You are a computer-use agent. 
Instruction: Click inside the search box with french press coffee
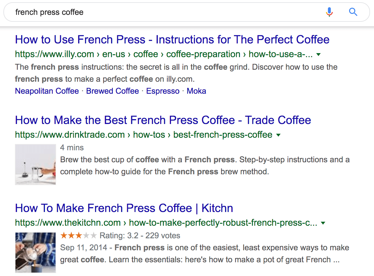point(115,12)
